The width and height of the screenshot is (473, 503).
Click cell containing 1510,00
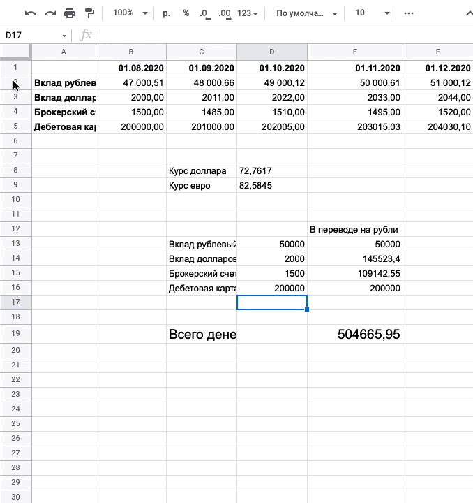click(272, 112)
